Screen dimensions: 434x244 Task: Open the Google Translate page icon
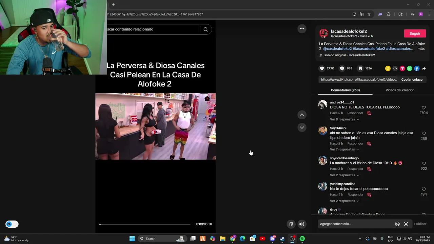tap(361, 14)
